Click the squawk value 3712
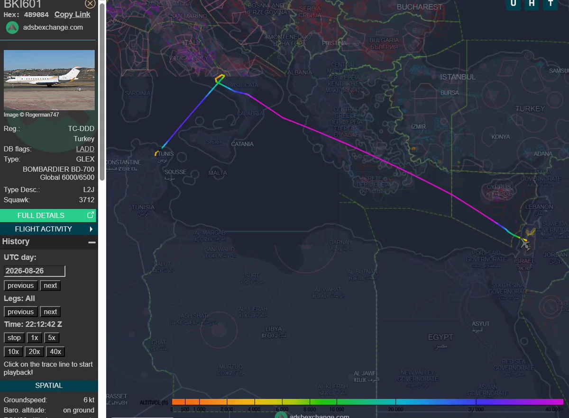Screen dimensions: 569x418 (x=87, y=200)
